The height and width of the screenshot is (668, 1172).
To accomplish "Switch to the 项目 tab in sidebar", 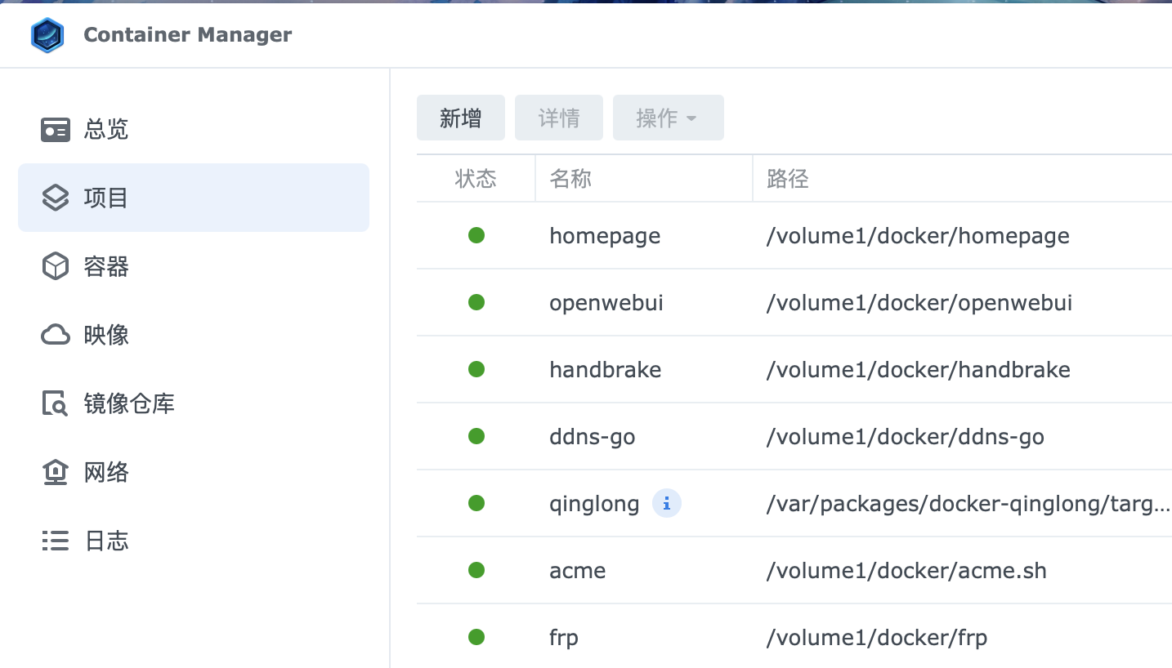I will [x=104, y=197].
